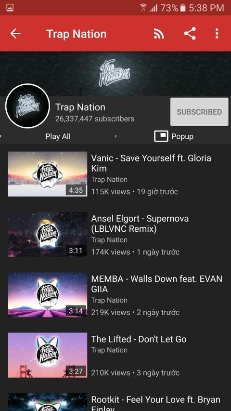Open the Popup label button
Image resolution: width=231 pixels, height=411 pixels.
(x=182, y=136)
